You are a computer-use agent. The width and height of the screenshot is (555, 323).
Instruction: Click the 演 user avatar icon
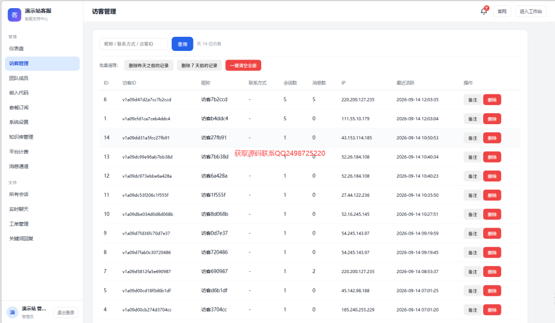12,312
